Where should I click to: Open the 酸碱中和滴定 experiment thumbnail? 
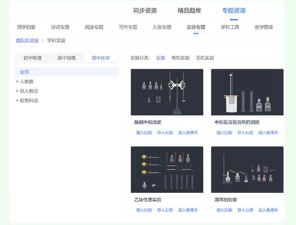pos(167,92)
